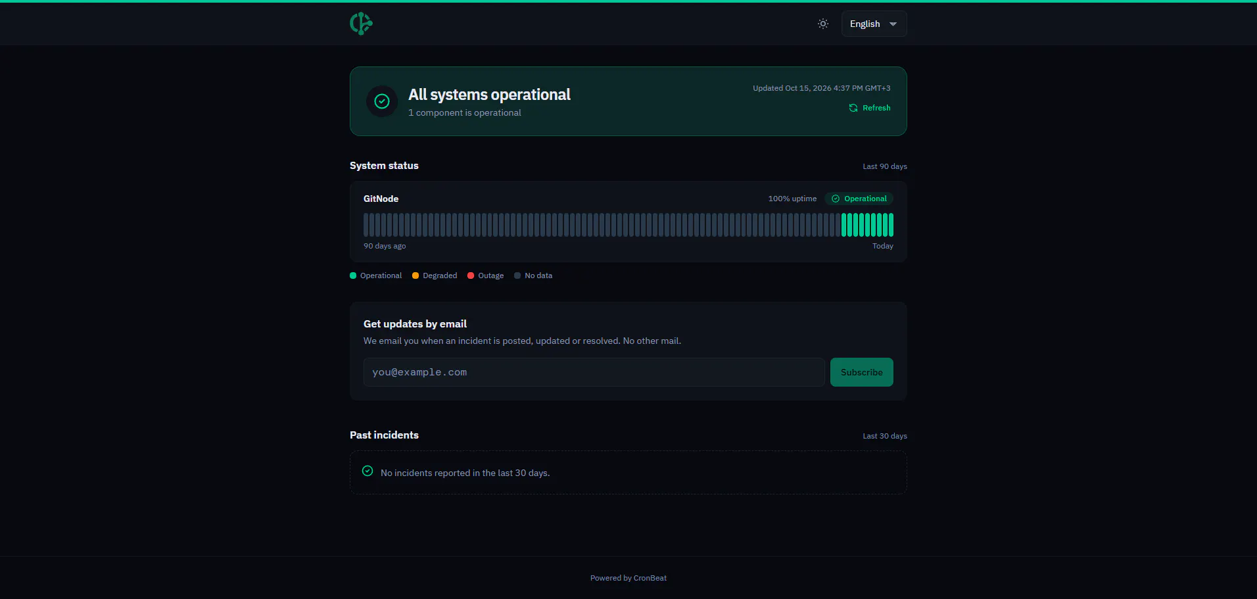Click 'No incidents reported in the last 30 days'
Image resolution: width=1257 pixels, height=599 pixels.
pos(465,473)
